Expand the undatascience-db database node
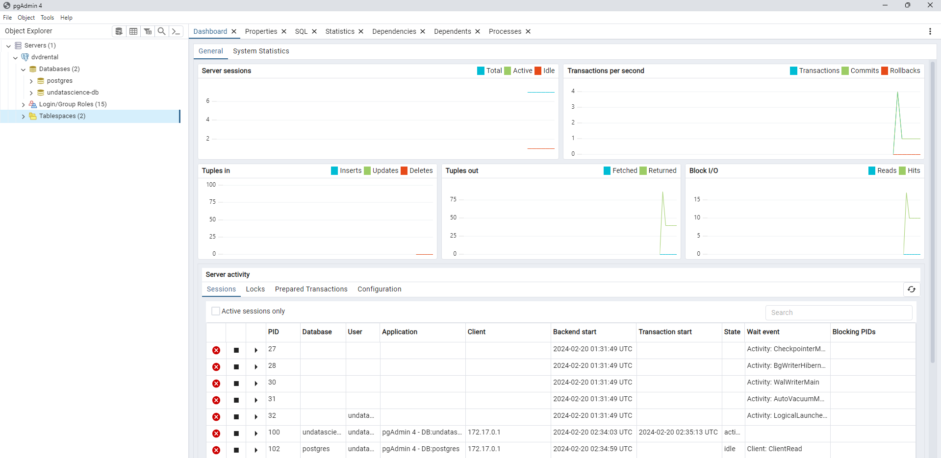 click(x=31, y=93)
